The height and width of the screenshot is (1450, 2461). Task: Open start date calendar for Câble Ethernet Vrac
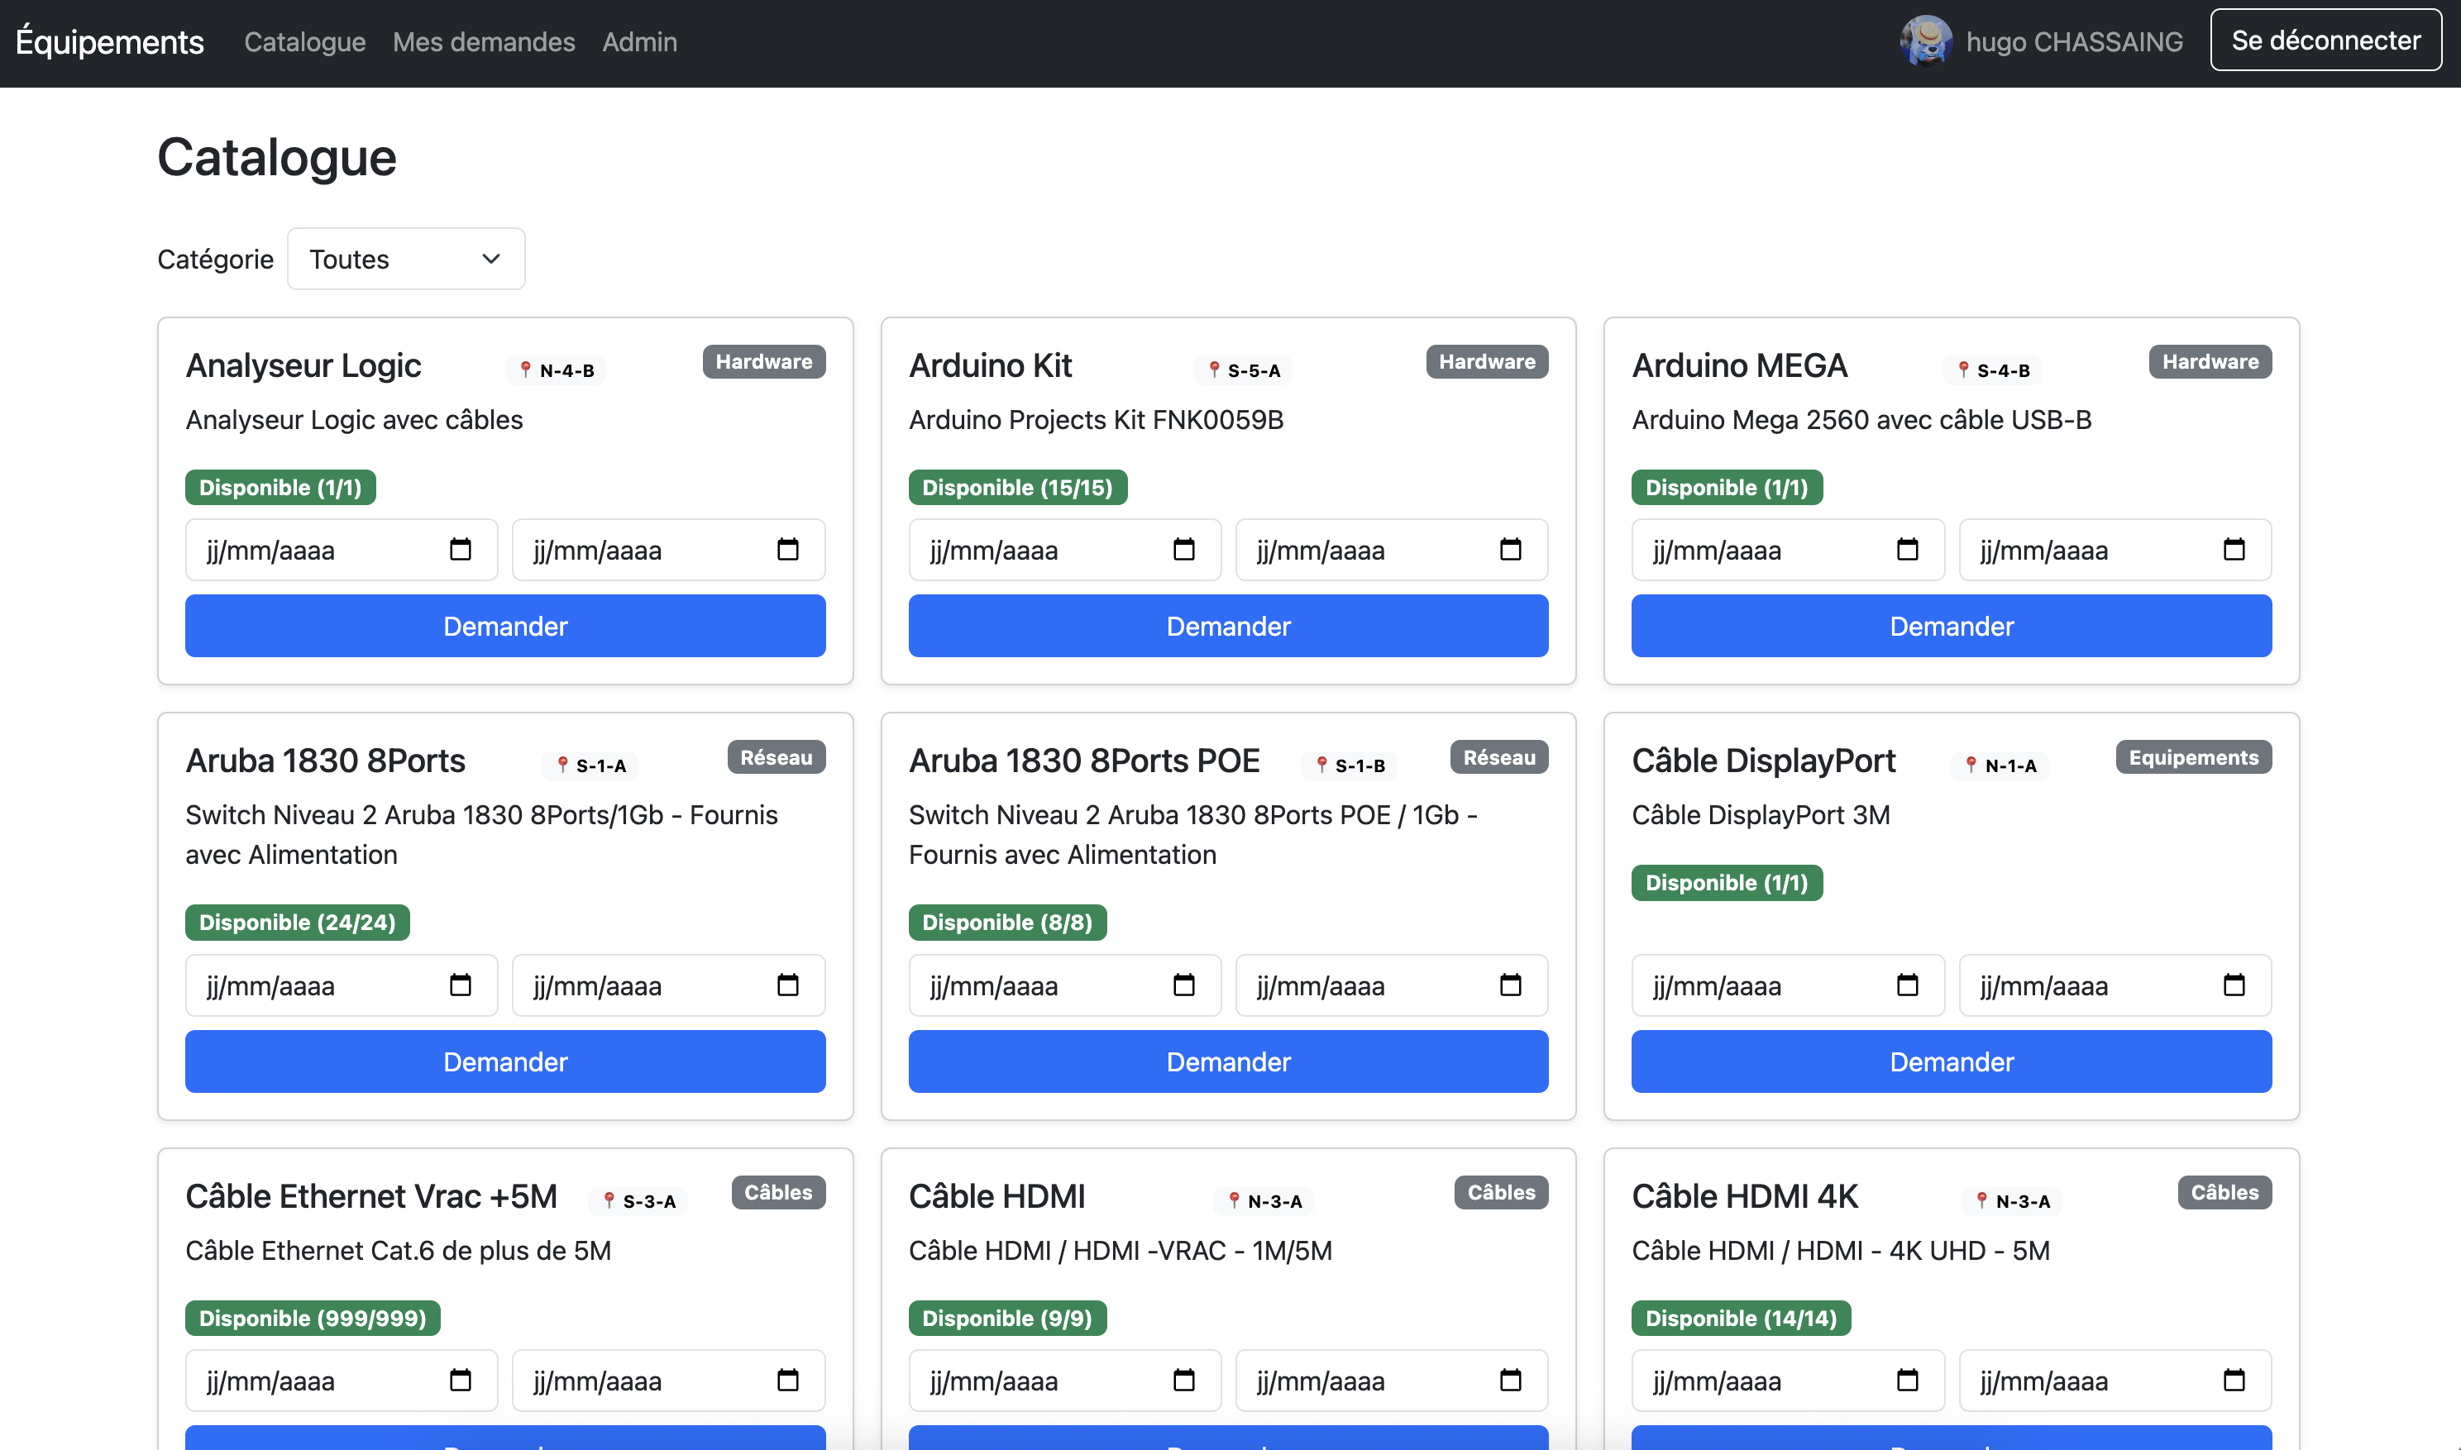click(x=461, y=1381)
